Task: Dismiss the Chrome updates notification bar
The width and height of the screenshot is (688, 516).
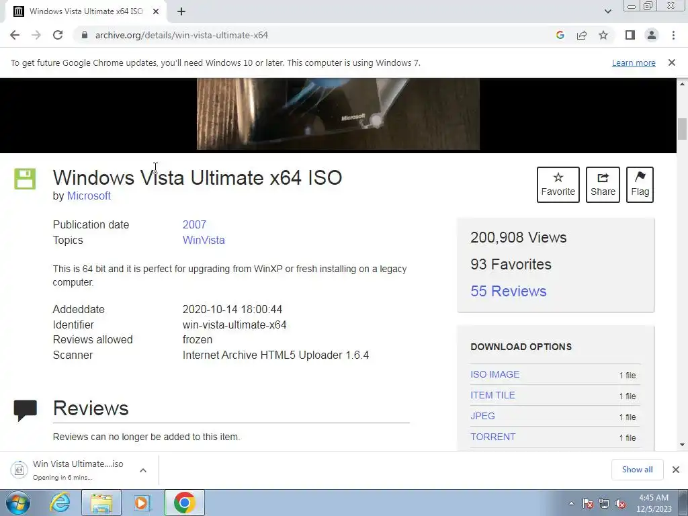Action: coord(671,62)
